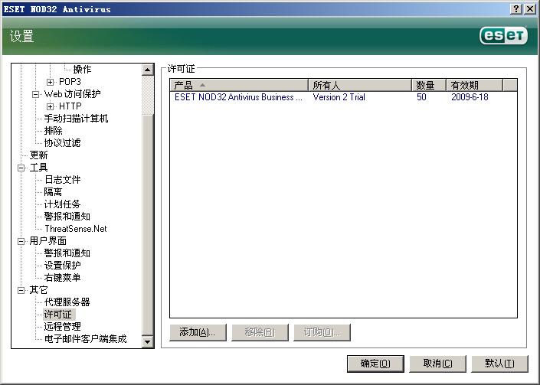Expand the HTTP tree node
This screenshot has height=385, width=540.
pyautogui.click(x=51, y=106)
